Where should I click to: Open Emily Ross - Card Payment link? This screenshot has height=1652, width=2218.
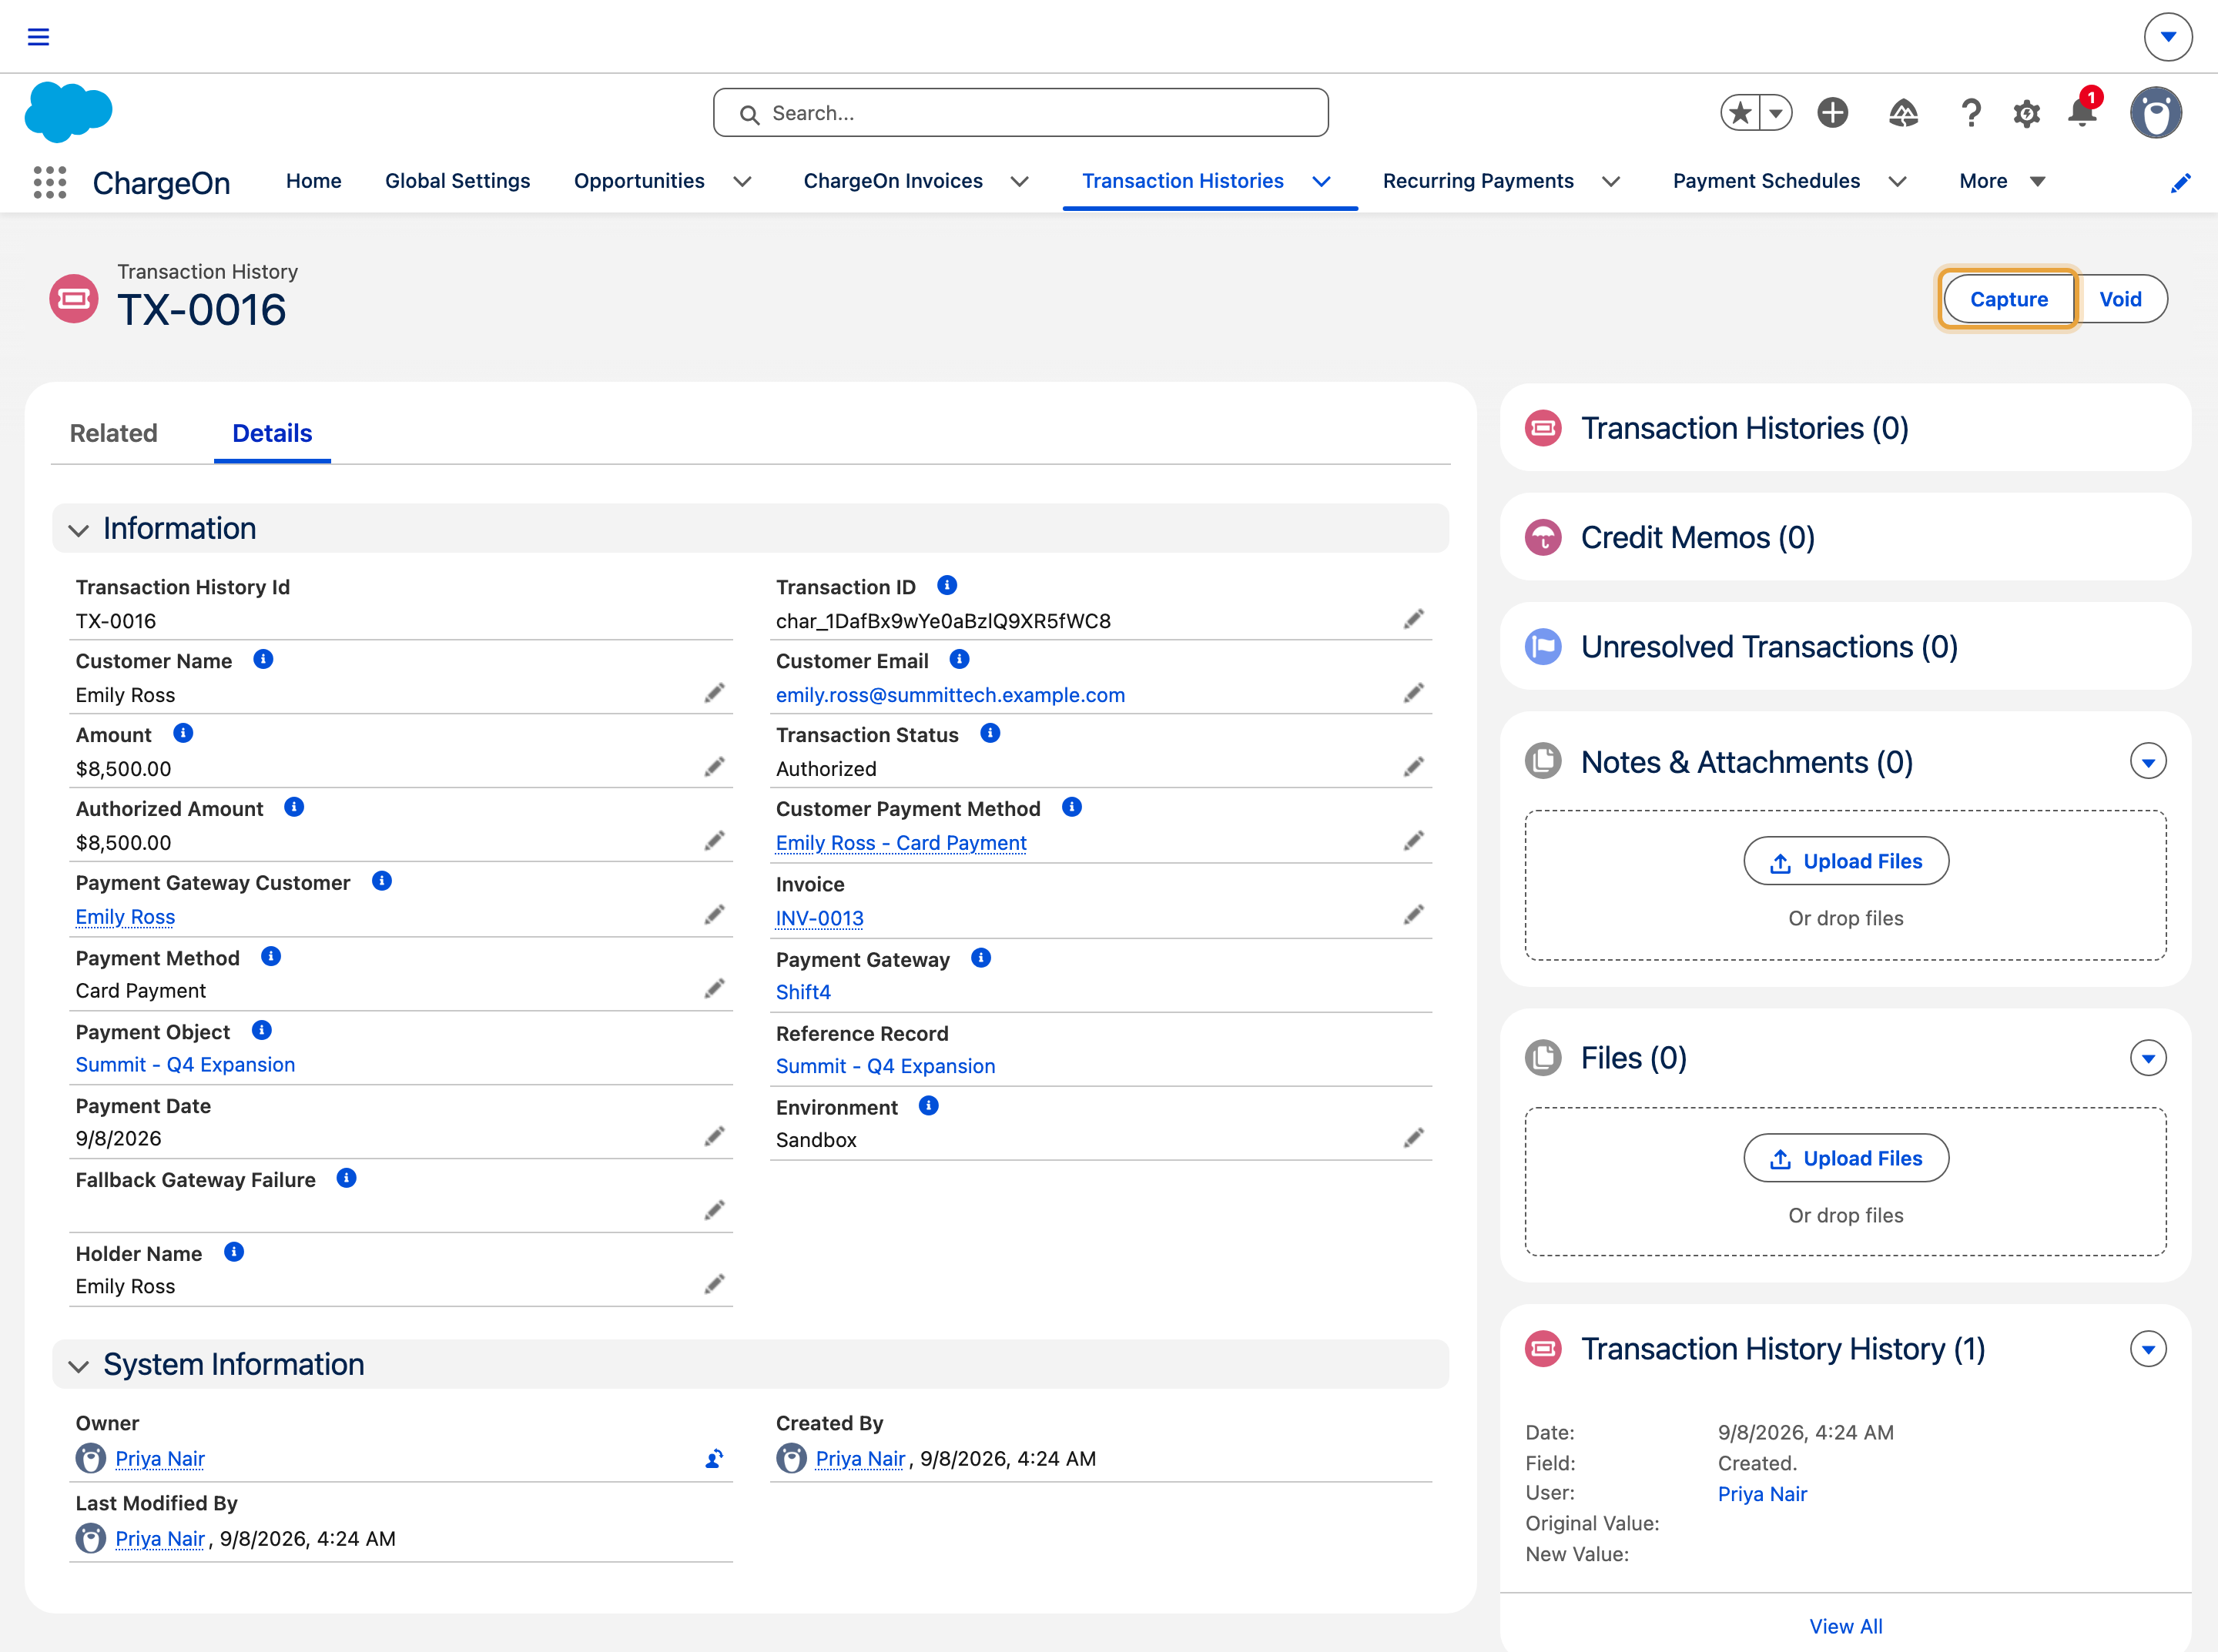pyautogui.click(x=901, y=843)
